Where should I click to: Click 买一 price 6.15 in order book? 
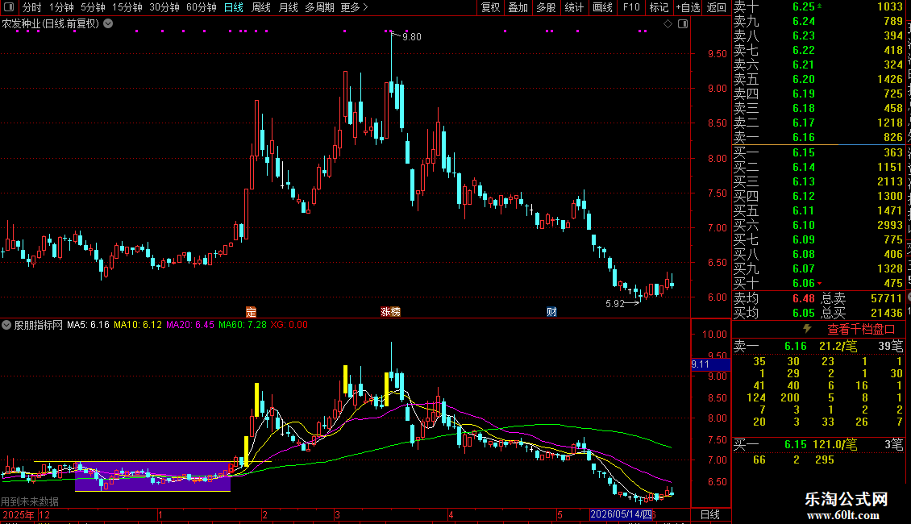(x=804, y=153)
